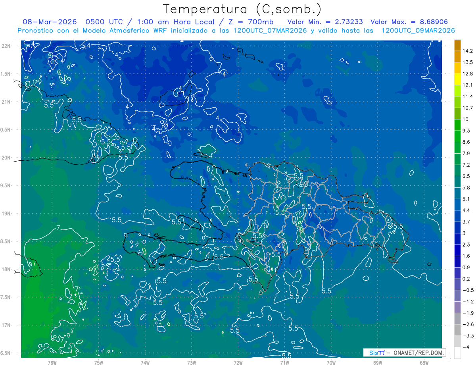Click the '21N' latitude axis label

[x=6, y=102]
